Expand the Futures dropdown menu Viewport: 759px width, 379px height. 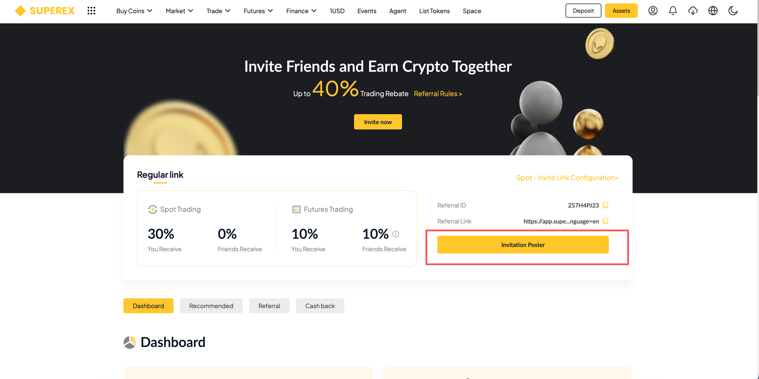pos(258,11)
